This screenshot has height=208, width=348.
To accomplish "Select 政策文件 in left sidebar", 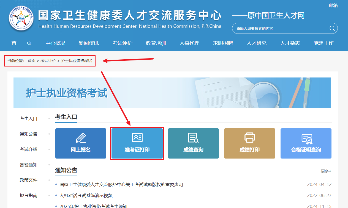I will coord(28,180).
